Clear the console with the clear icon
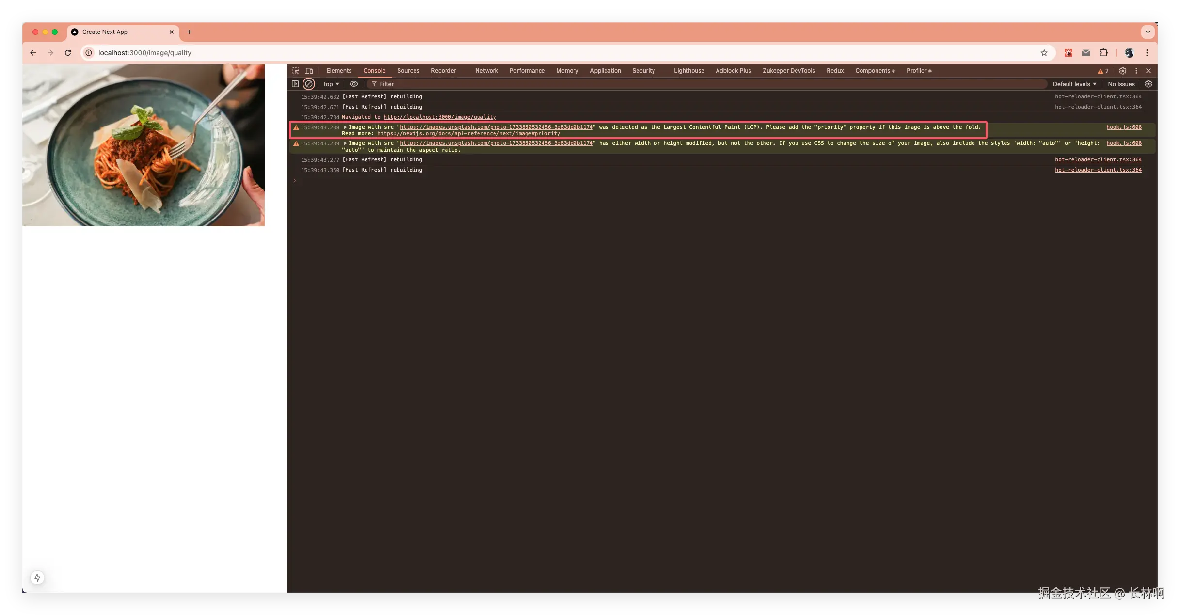The image size is (1180, 615). pyautogui.click(x=309, y=84)
